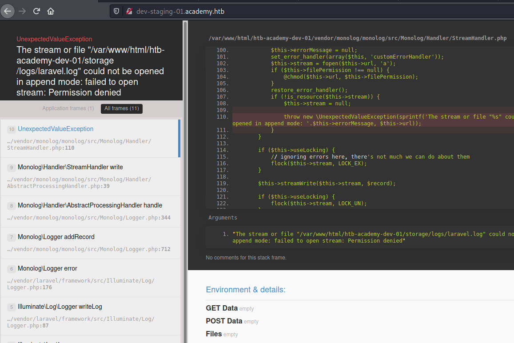The image size is (514, 343).
Task: Focus the dev-staging-01.academy.htb address bar
Action: (x=267, y=11)
